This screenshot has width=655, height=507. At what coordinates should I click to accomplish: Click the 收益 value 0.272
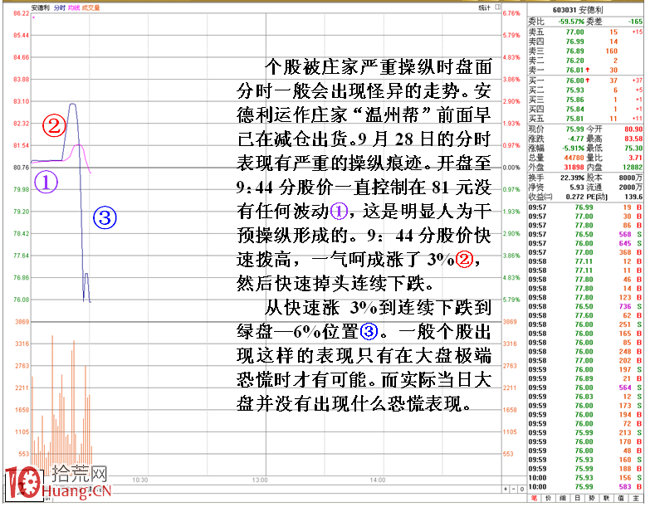tap(575, 197)
